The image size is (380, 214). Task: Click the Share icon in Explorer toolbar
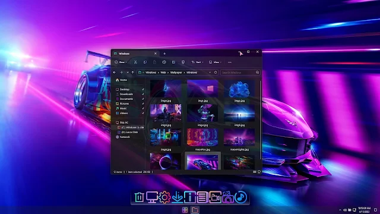(x=173, y=62)
